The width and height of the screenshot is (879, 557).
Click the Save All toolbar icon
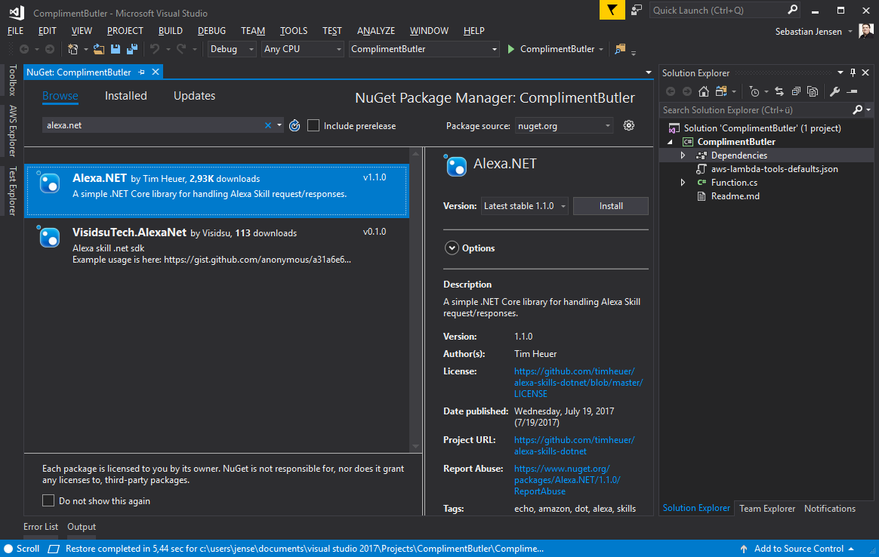click(x=131, y=49)
